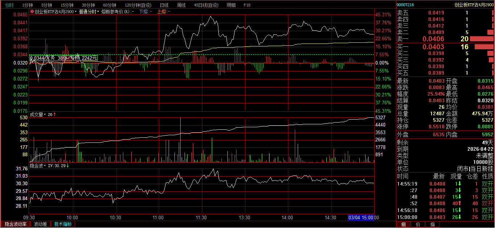Click the 卖一 sell-one volume bar
The height and width of the screenshot is (228, 495).
[x=482, y=39]
